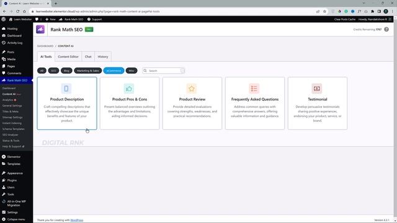
Task: Open the Frequently Asked Questions list icon
Action: tap(254, 89)
